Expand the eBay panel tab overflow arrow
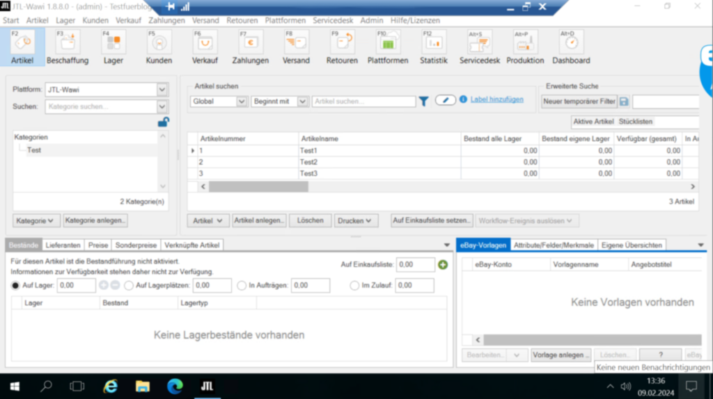Screen dimensions: 713x399 tap(700, 245)
